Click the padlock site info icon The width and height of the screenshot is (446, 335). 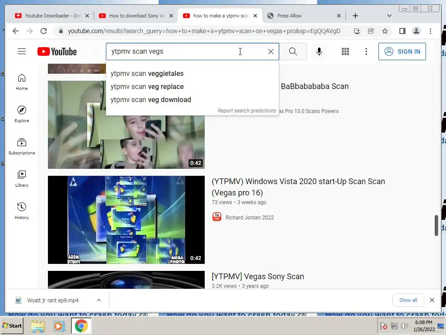tap(61, 31)
